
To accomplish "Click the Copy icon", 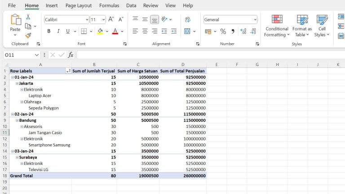I will [28, 26].
